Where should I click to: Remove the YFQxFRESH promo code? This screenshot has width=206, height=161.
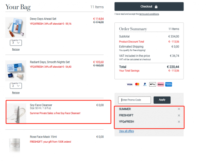pyautogui.click(x=179, y=122)
